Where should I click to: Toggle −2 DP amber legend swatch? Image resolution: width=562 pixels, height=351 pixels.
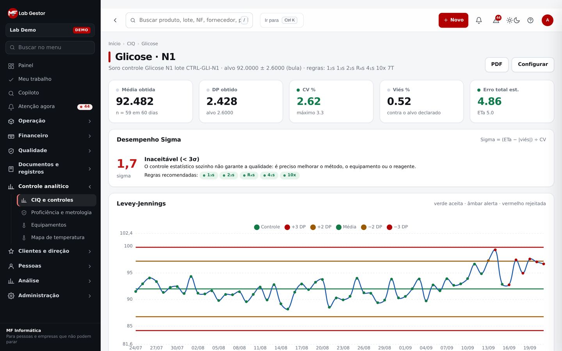364,227
